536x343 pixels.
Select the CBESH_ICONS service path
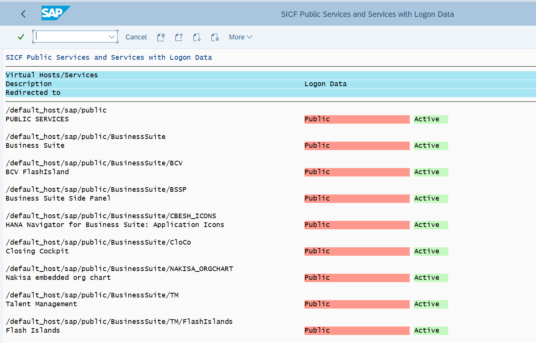click(111, 216)
